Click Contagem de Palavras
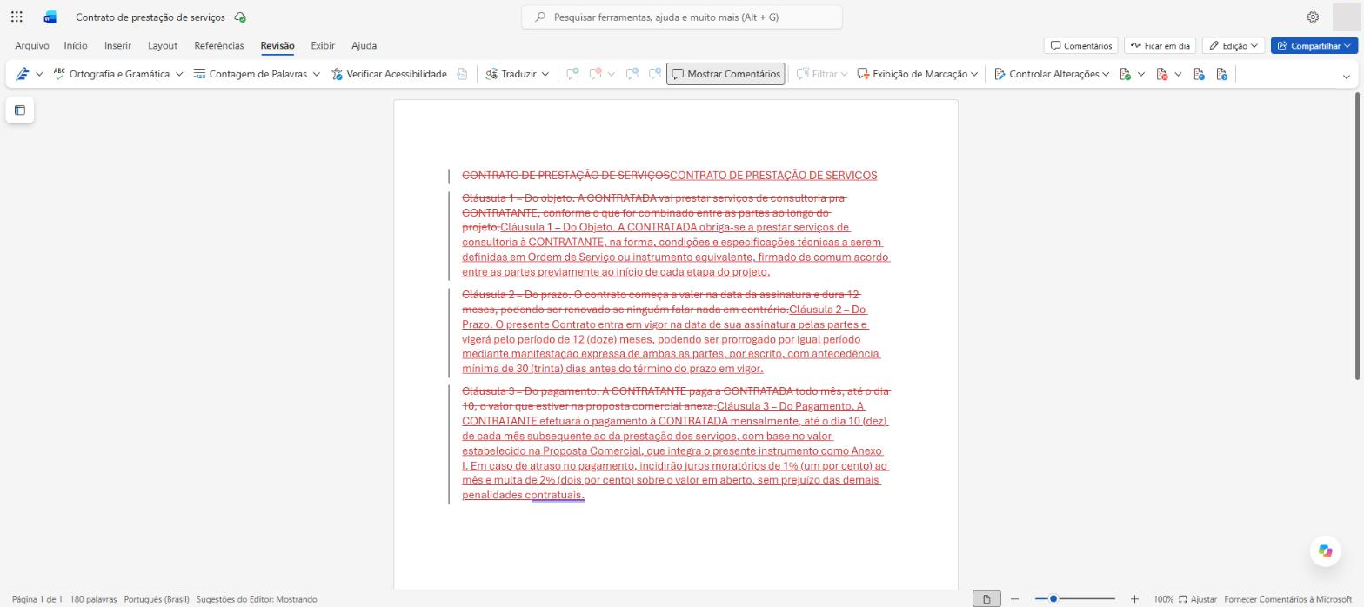This screenshot has width=1364, height=607. click(251, 74)
